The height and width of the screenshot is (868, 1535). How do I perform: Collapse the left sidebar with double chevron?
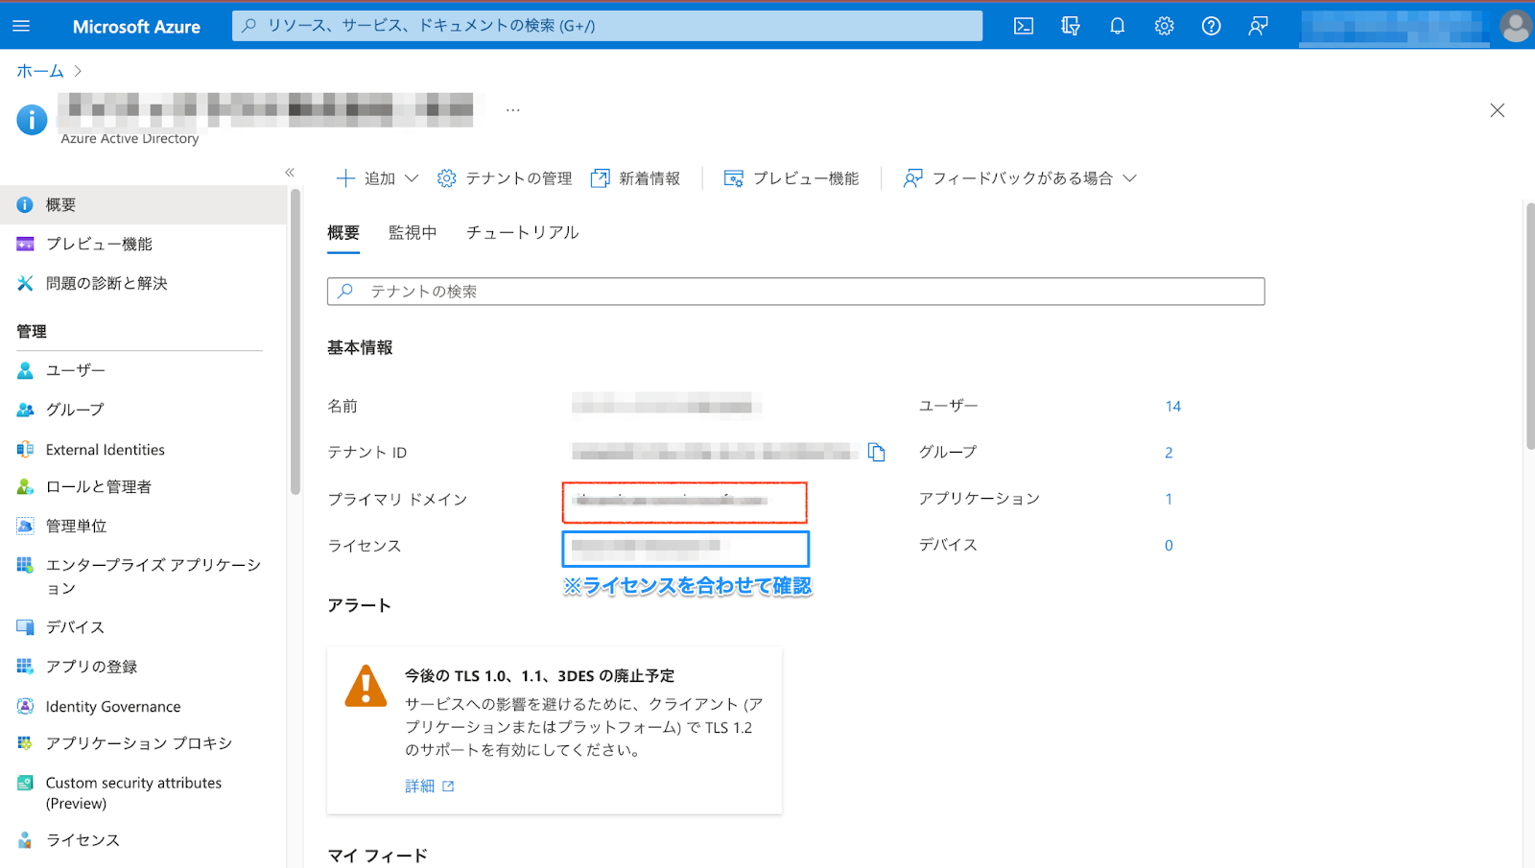coord(290,173)
